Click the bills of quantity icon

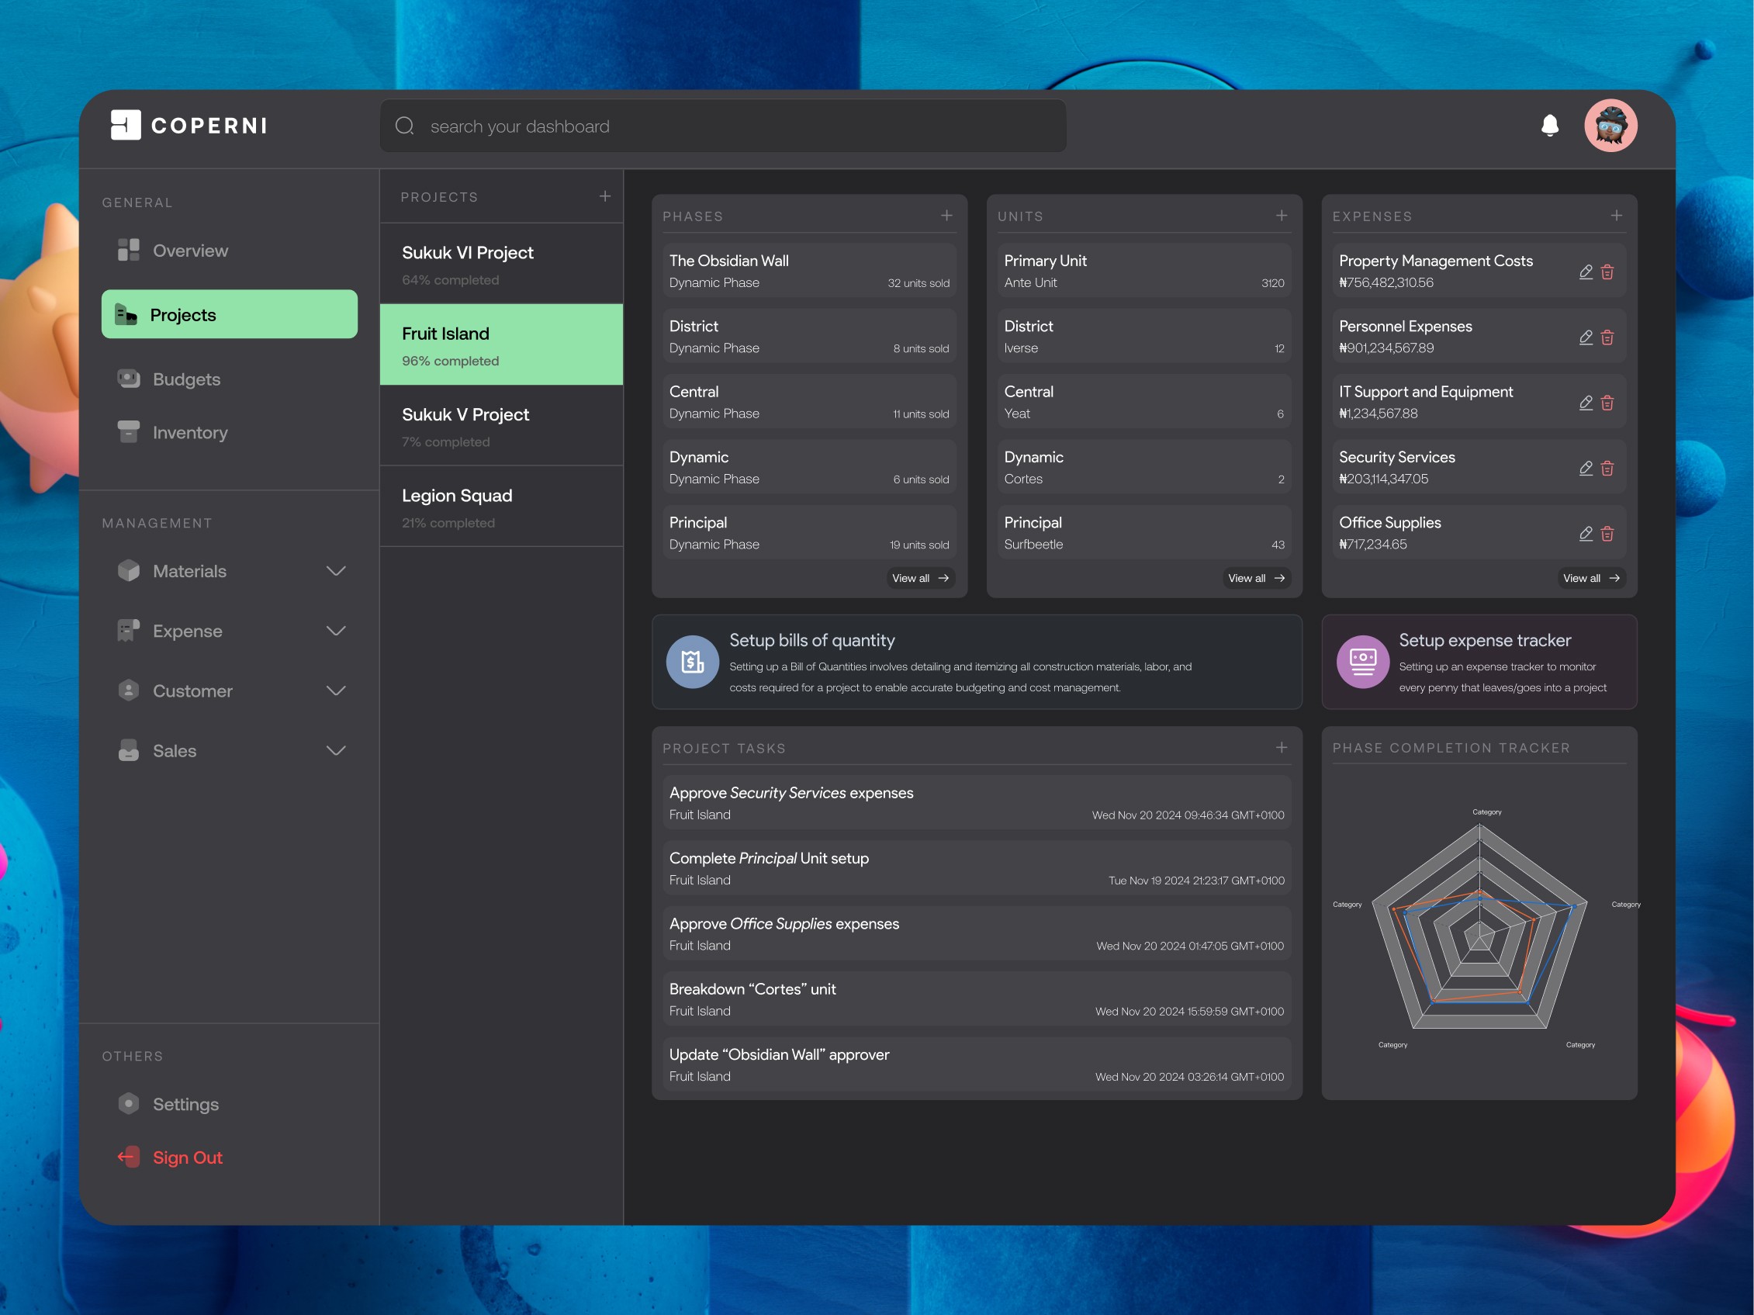692,662
